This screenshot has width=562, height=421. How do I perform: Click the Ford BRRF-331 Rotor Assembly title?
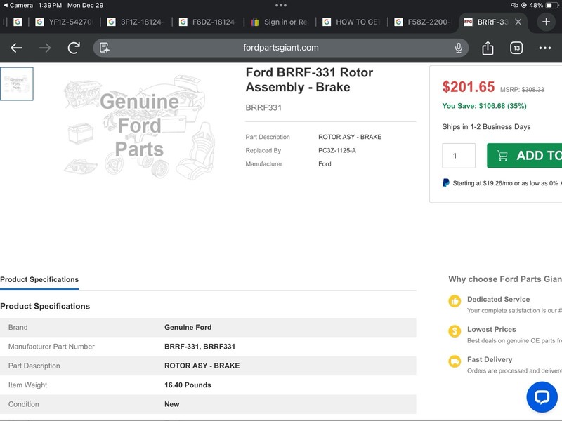pyautogui.click(x=309, y=80)
